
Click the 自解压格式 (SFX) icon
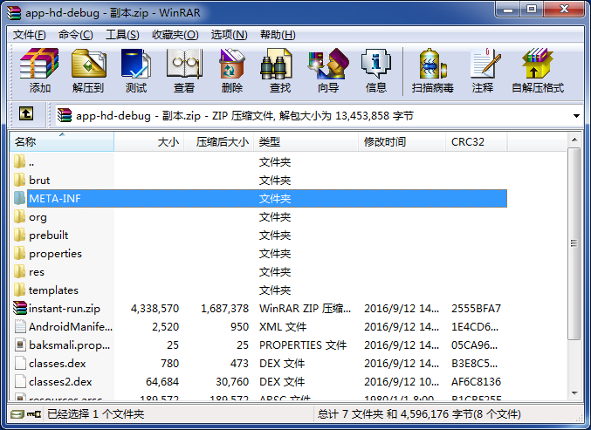[537, 70]
